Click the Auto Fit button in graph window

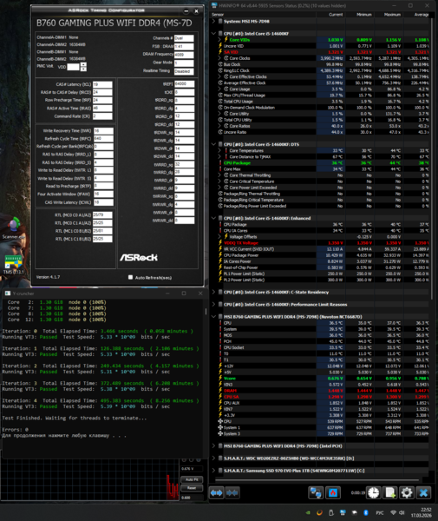pyautogui.click(x=192, y=479)
